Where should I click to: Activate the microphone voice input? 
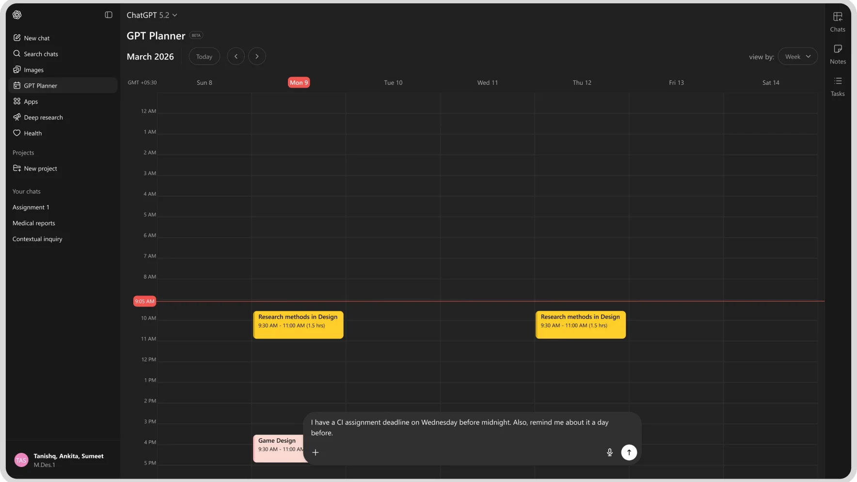[610, 452]
